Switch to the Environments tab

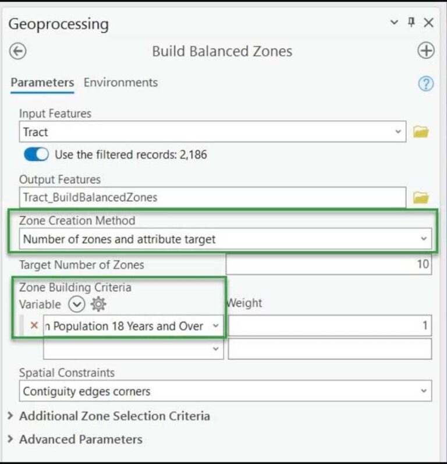point(120,83)
